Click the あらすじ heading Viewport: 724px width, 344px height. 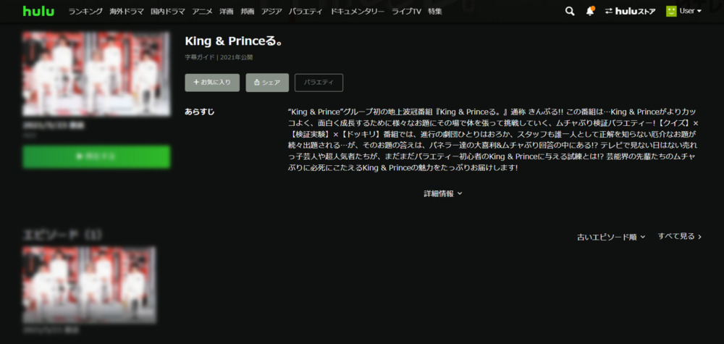tap(200, 112)
